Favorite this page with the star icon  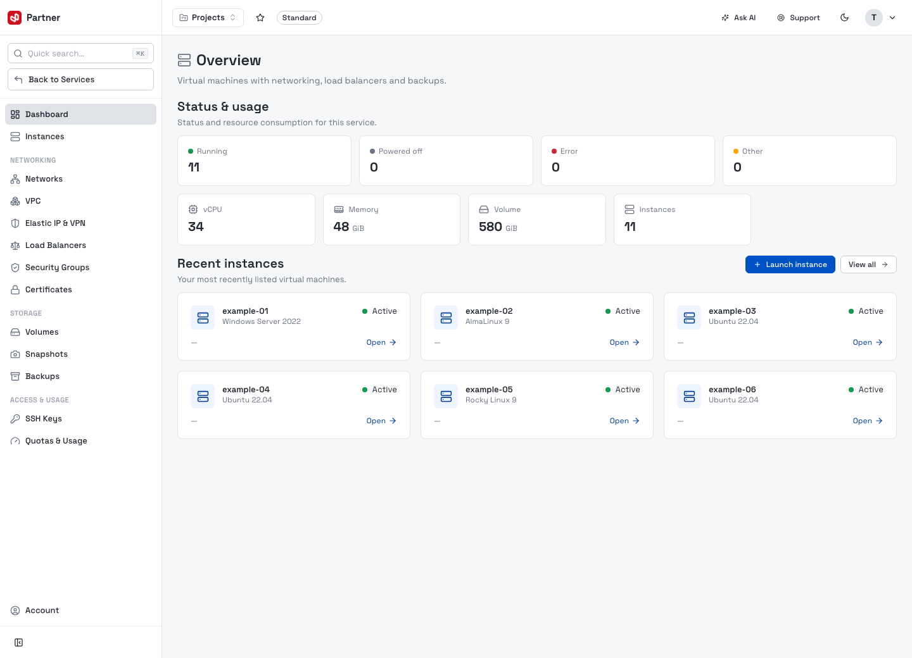(260, 18)
